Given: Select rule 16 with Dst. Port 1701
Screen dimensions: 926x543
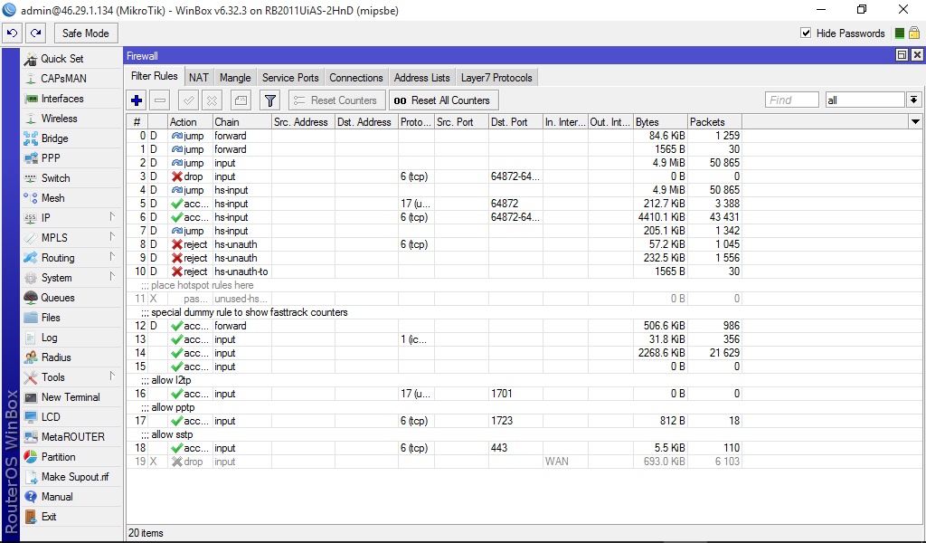Looking at the screenshot, I should point(434,394).
